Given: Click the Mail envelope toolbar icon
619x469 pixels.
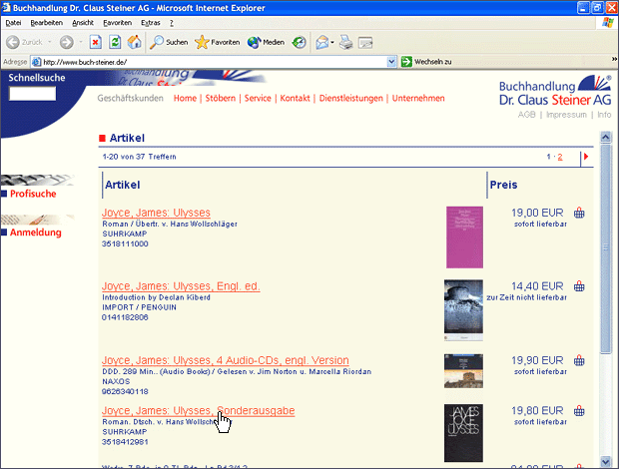Looking at the screenshot, I should [x=322, y=42].
